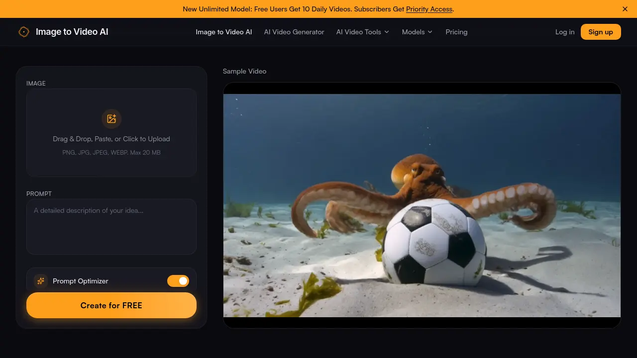Expand the AI Video Tools dropdown
Screen dimensions: 637x358
tap(363, 32)
